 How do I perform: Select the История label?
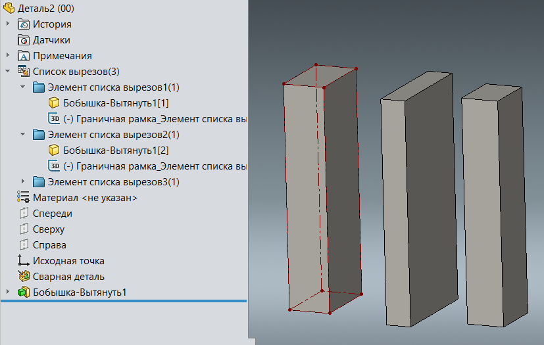coord(52,24)
